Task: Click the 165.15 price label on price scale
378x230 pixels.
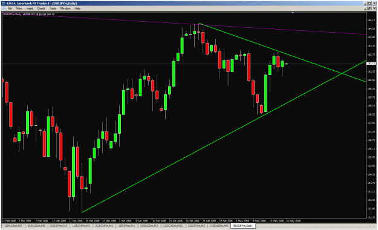Action: tap(371, 20)
